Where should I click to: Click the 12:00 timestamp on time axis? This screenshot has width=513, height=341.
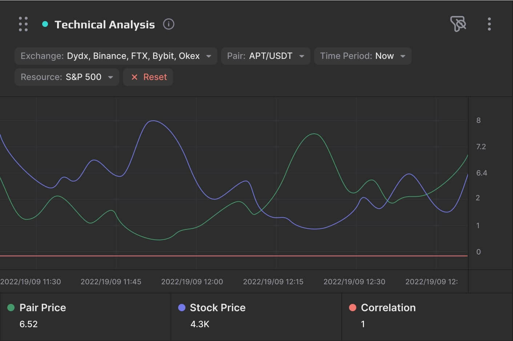point(192,282)
